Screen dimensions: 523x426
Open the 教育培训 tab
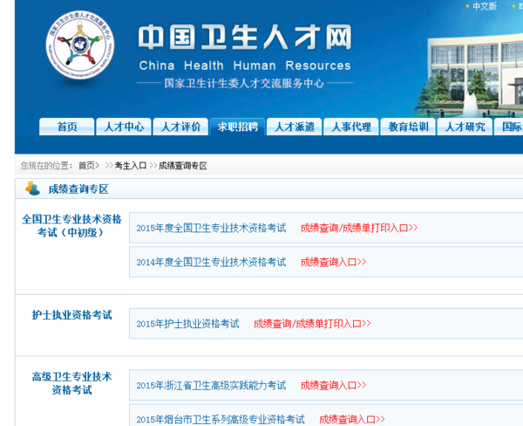coord(408,127)
